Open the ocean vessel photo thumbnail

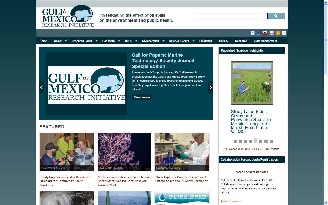(x=125, y=198)
